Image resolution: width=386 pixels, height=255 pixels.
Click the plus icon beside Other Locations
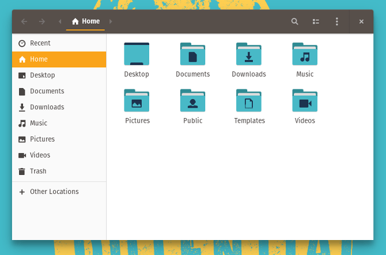pyautogui.click(x=22, y=192)
